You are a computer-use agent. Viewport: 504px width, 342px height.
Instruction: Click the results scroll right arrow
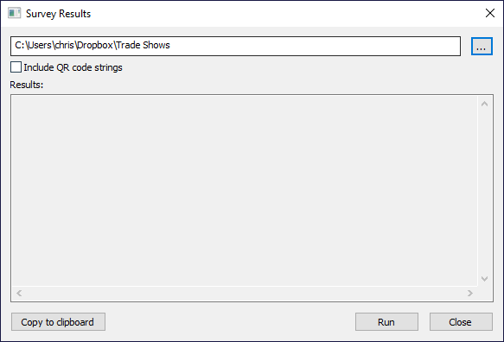[x=470, y=293]
